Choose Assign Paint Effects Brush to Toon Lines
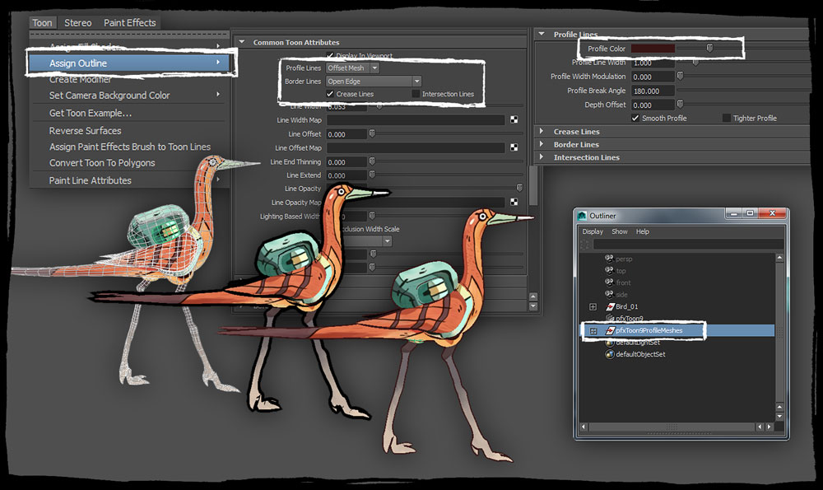This screenshot has width=823, height=490. (x=128, y=147)
